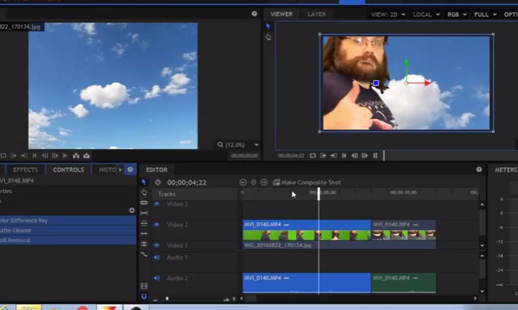Open the Controls tab
The image size is (518, 310).
click(x=69, y=170)
